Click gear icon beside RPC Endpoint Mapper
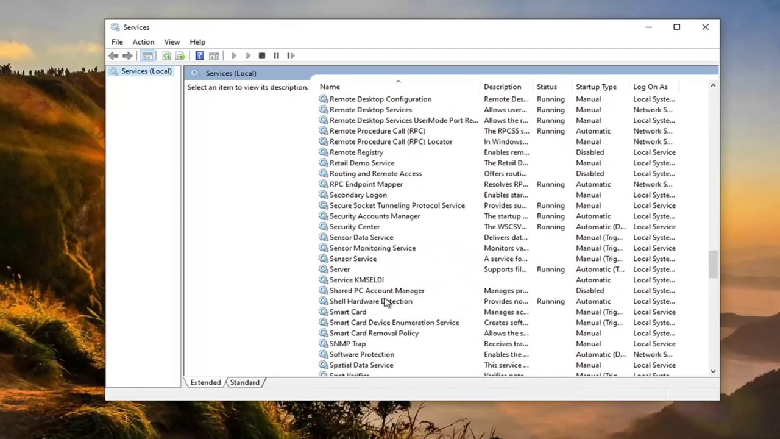The width and height of the screenshot is (780, 439). click(323, 184)
